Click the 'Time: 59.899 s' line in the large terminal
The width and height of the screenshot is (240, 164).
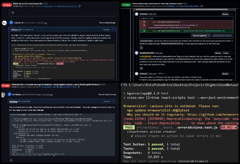coord(143,157)
